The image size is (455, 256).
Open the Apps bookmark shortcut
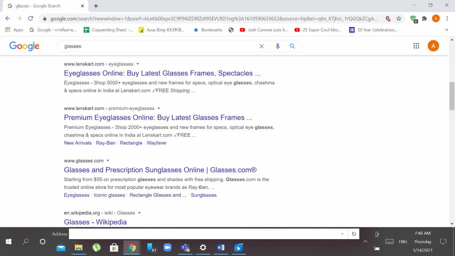pyautogui.click(x=14, y=30)
